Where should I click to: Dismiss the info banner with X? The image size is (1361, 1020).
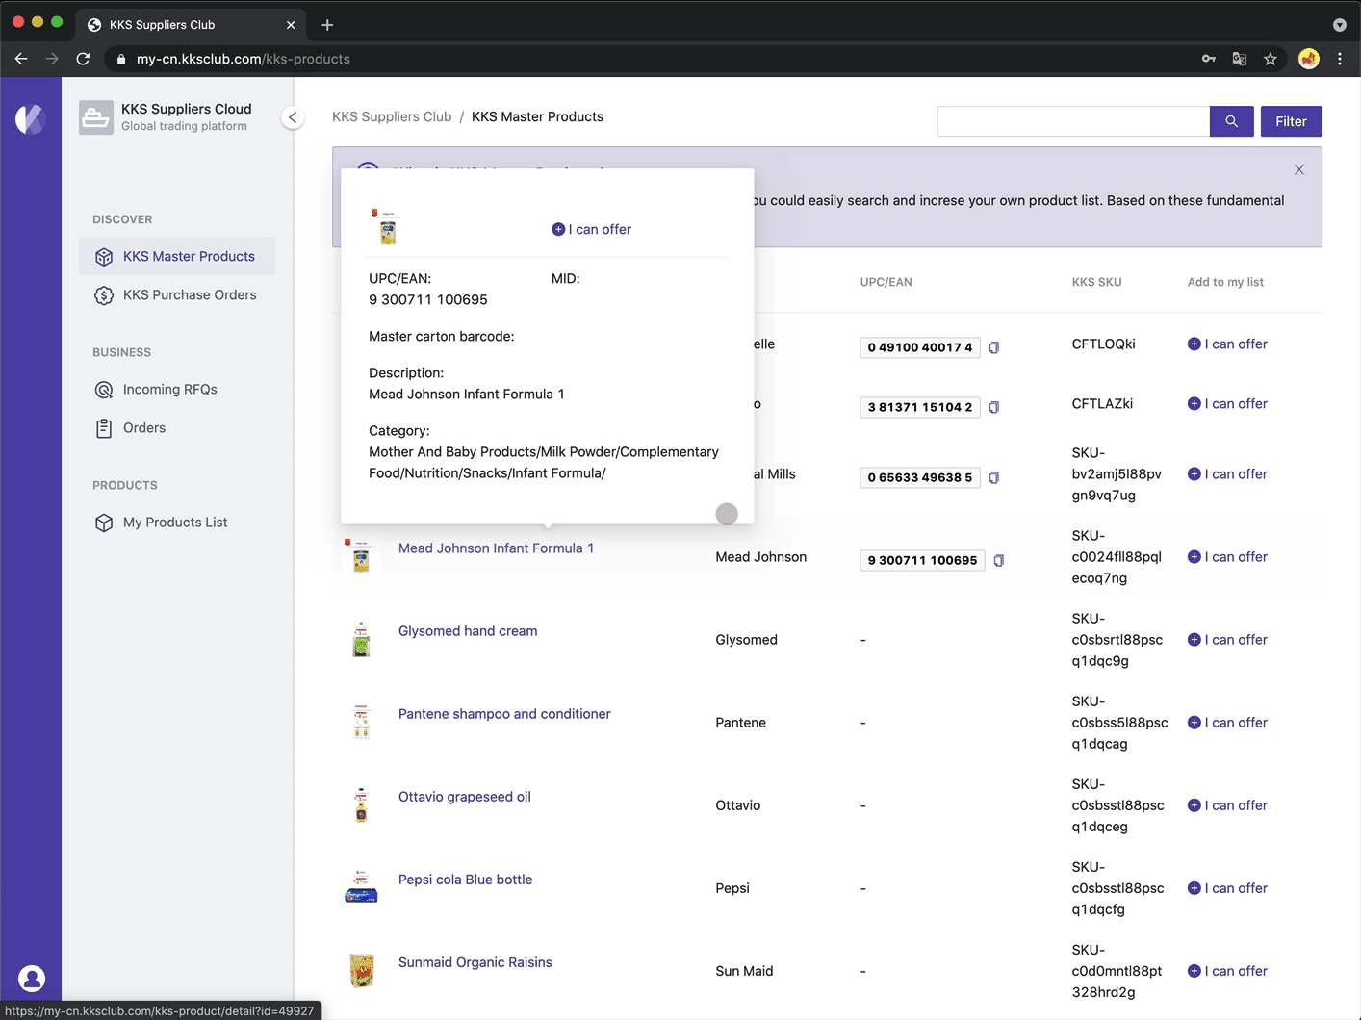(x=1299, y=169)
